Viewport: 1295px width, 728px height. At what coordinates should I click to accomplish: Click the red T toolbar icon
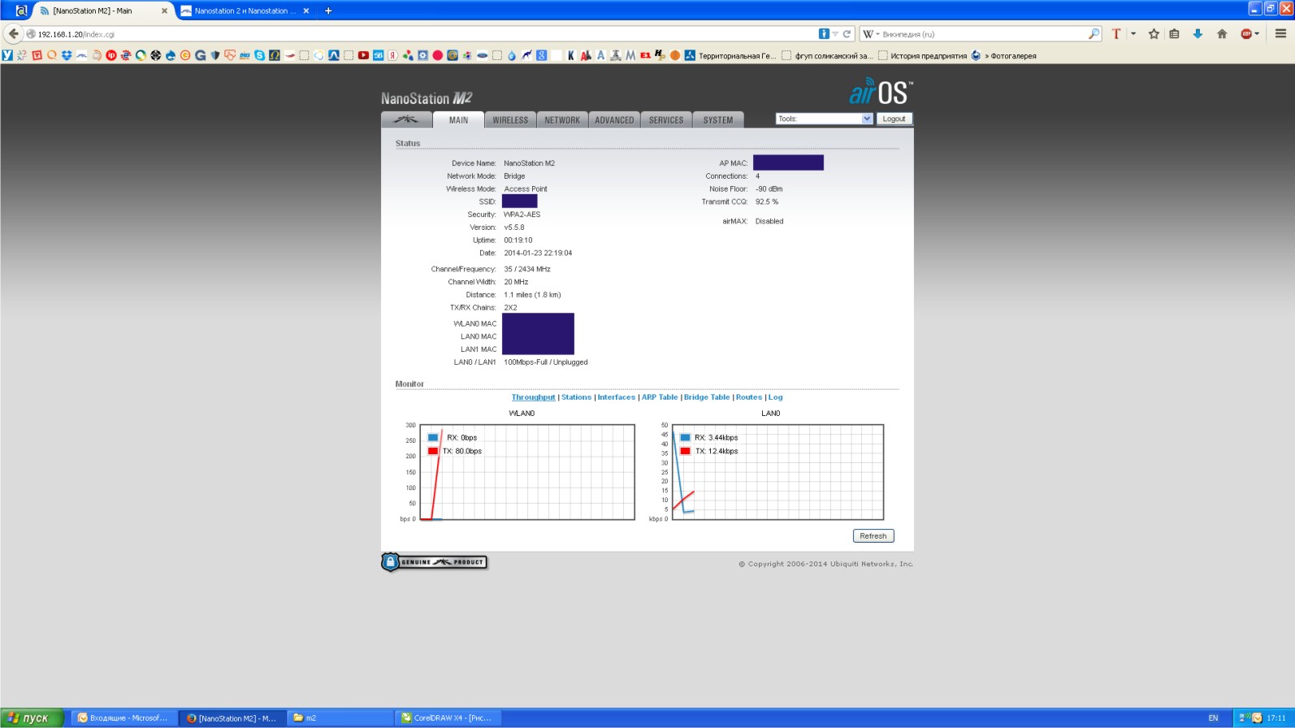(x=1116, y=34)
